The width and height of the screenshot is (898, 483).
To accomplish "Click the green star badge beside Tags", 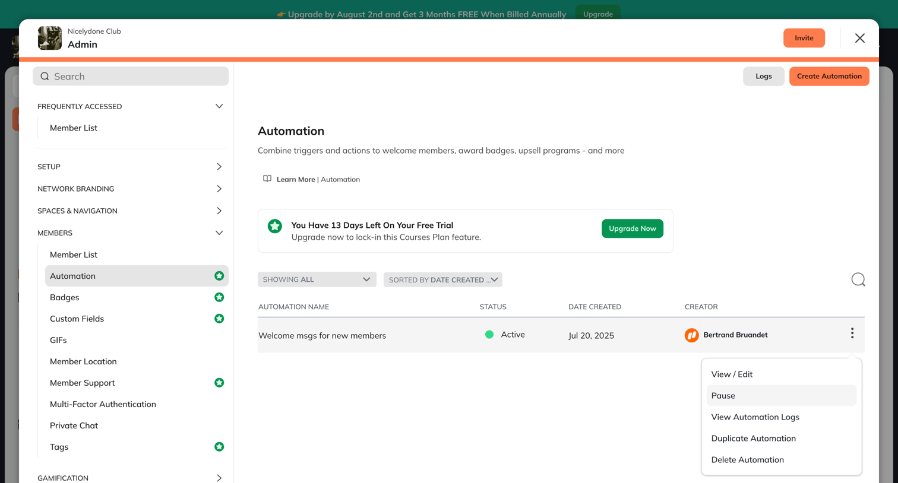I will [219, 447].
